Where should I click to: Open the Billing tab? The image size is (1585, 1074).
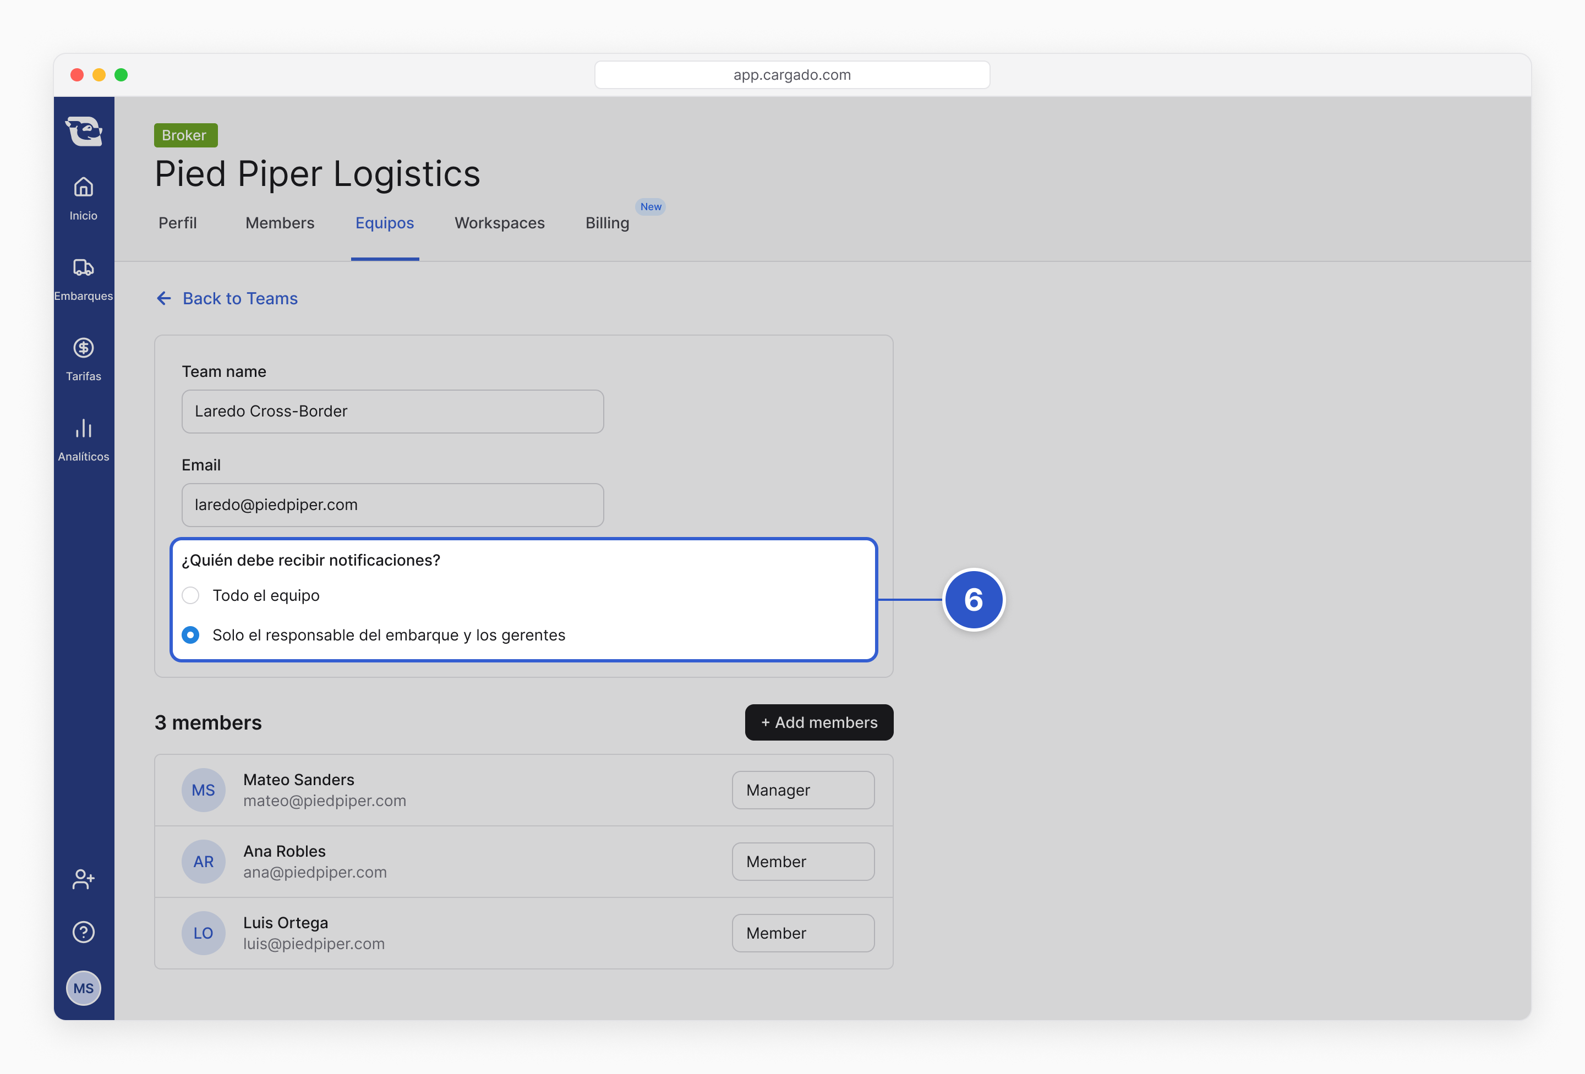tap(607, 223)
